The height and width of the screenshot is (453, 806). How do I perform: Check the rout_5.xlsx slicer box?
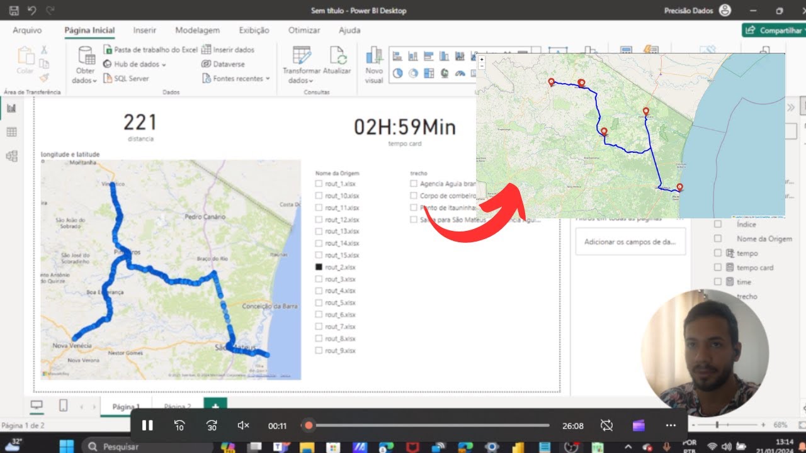tap(319, 303)
